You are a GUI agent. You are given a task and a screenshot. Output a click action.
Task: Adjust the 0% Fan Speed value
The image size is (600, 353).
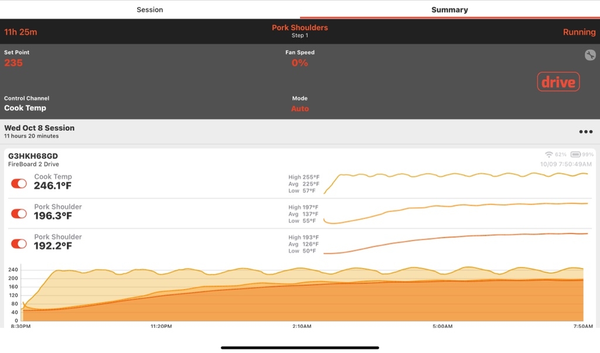point(299,63)
